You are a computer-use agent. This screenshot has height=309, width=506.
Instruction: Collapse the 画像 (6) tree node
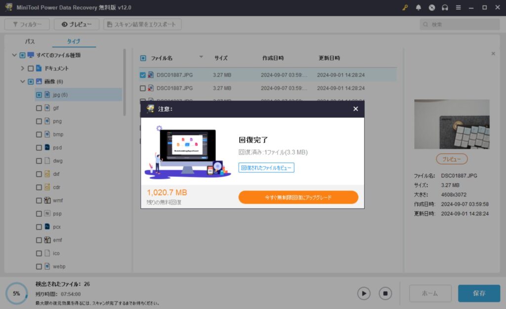[22, 81]
